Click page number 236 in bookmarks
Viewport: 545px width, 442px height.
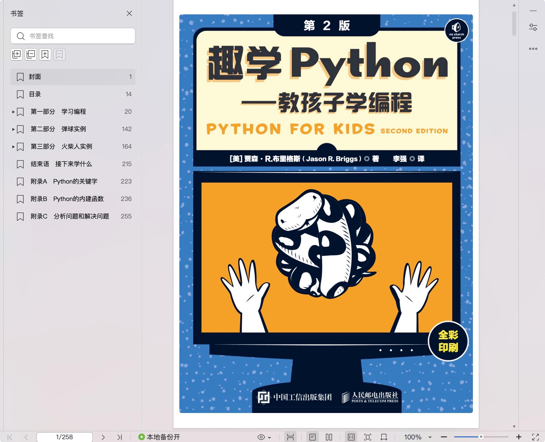tap(126, 199)
